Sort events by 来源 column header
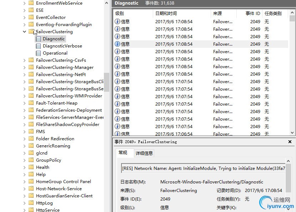Viewport: 296px width, 212px height. point(224,14)
